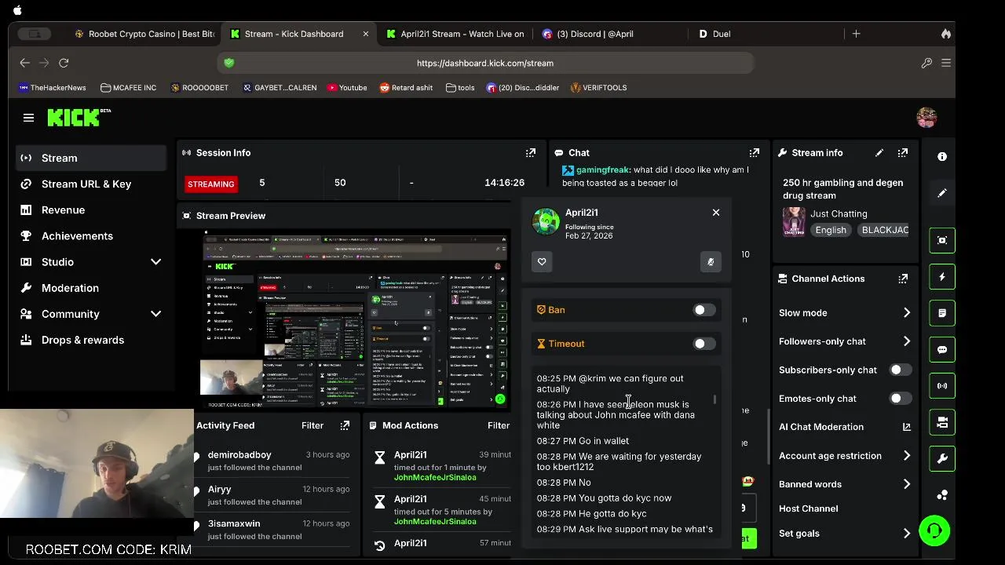
Task: Click the user card message scrollbar
Action: (714, 399)
